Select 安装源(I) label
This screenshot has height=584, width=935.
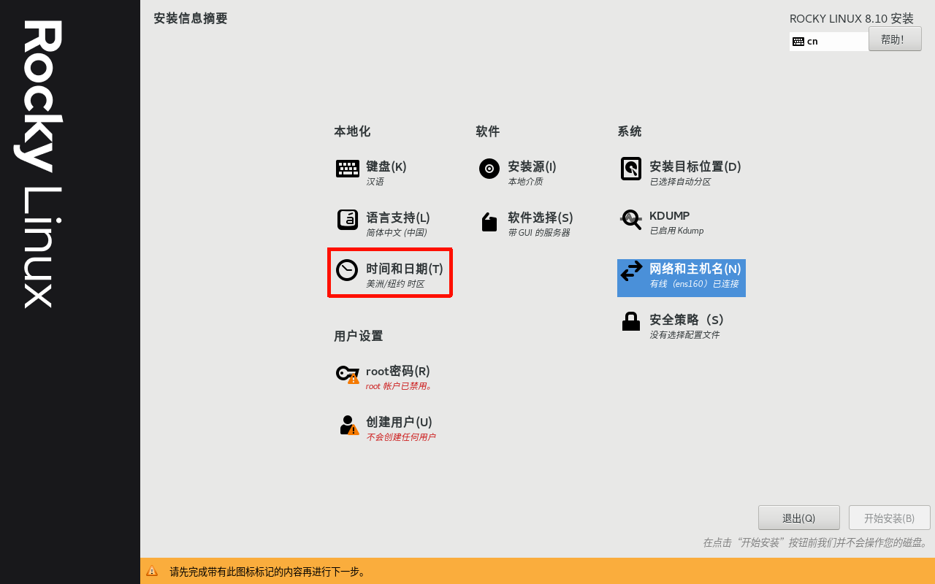pos(533,166)
